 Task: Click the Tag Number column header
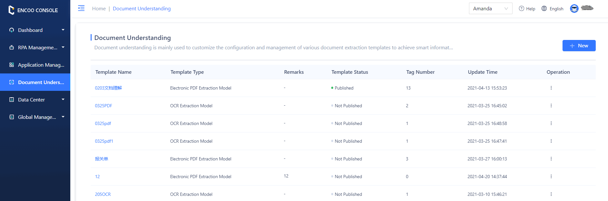420,72
